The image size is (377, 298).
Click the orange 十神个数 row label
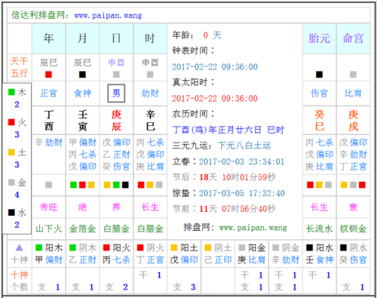(20, 281)
